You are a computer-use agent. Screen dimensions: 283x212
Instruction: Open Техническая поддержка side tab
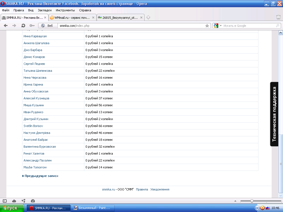(274, 114)
